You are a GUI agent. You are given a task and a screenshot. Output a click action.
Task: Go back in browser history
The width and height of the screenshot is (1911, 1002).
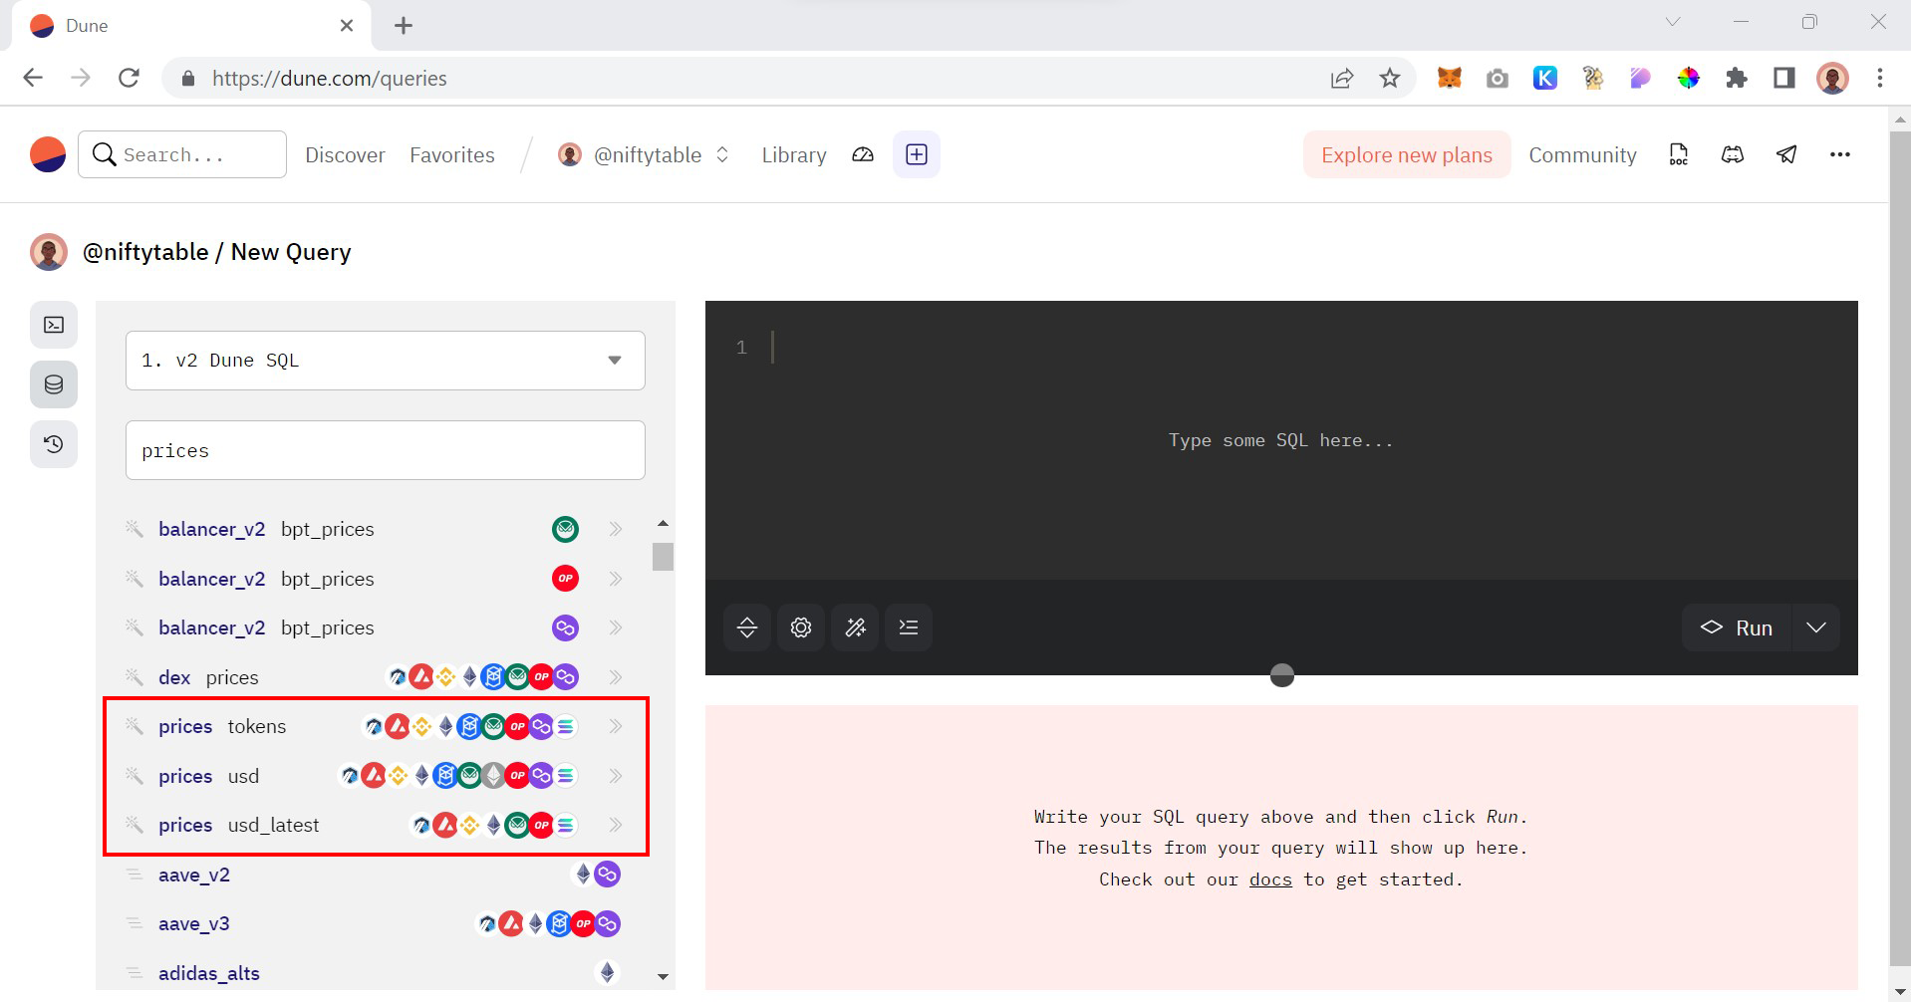(33, 78)
